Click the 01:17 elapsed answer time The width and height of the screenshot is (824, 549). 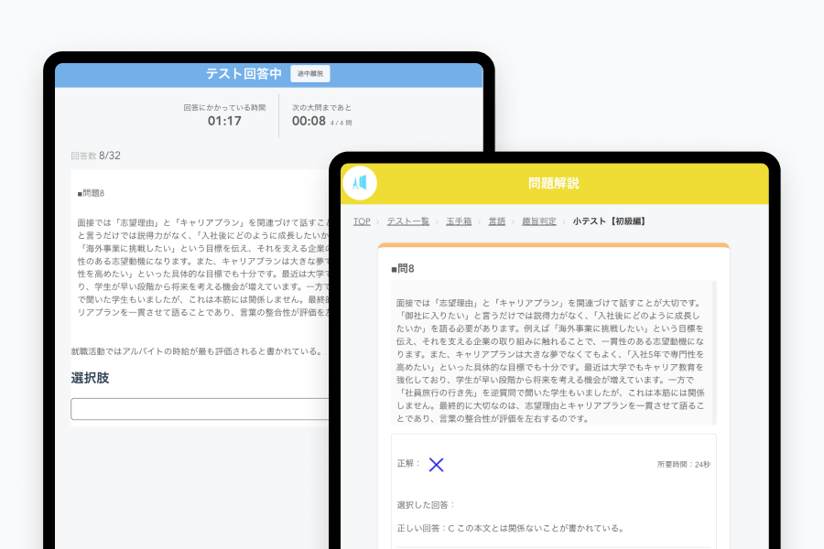(x=224, y=121)
